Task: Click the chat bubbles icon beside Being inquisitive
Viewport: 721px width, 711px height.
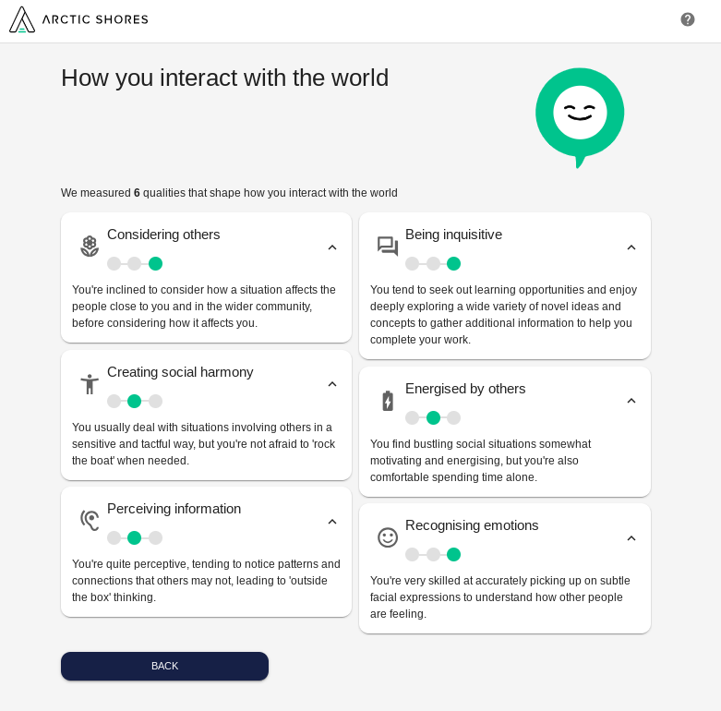Action: (x=388, y=247)
